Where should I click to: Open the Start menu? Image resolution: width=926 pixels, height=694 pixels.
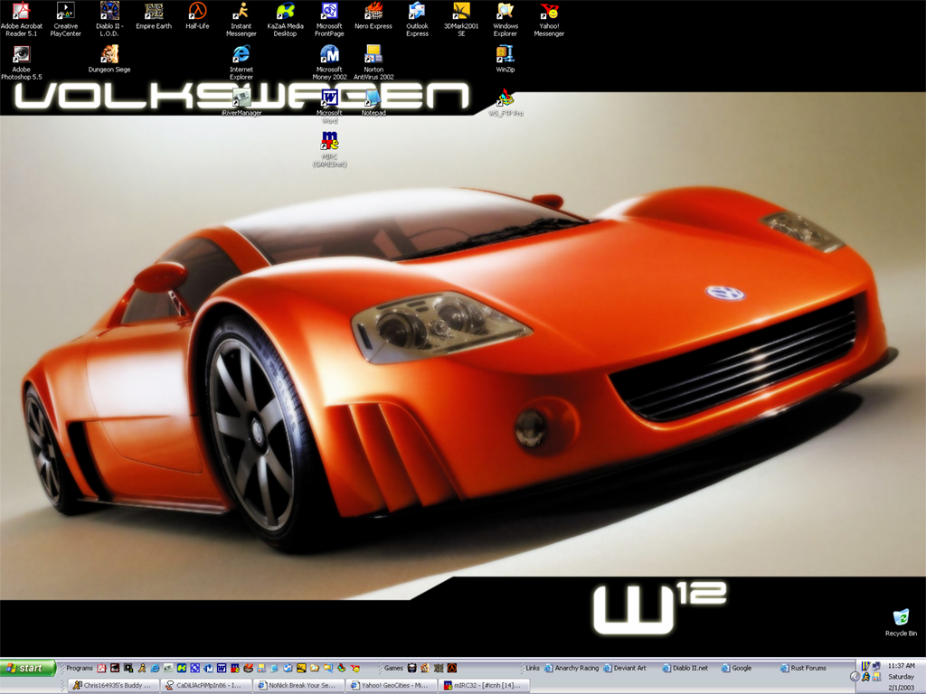(28, 668)
